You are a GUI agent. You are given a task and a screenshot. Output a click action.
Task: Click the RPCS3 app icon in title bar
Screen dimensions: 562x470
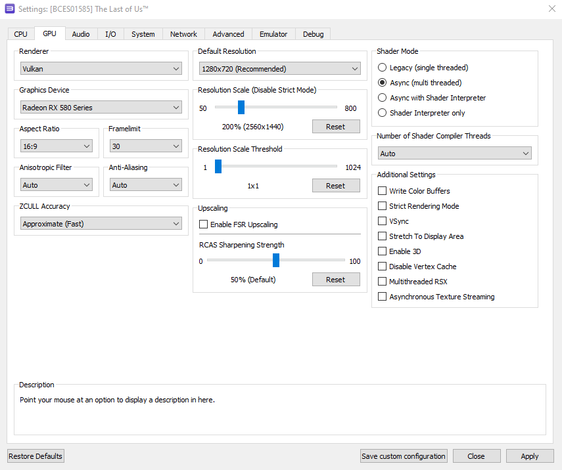tap(10, 9)
